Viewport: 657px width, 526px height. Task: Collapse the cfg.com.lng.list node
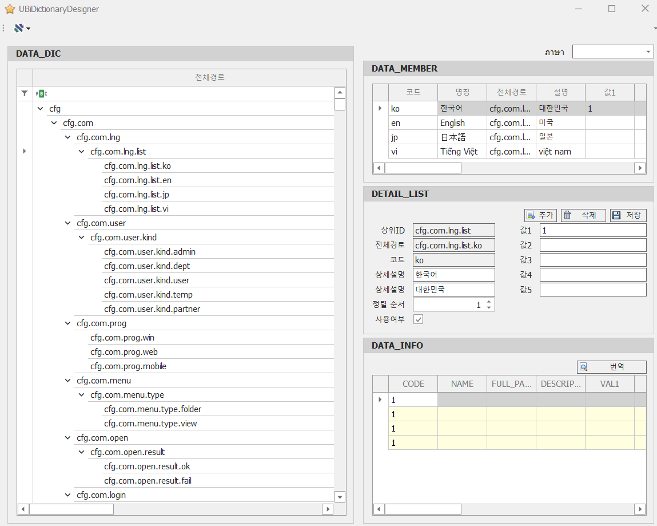pyautogui.click(x=82, y=152)
